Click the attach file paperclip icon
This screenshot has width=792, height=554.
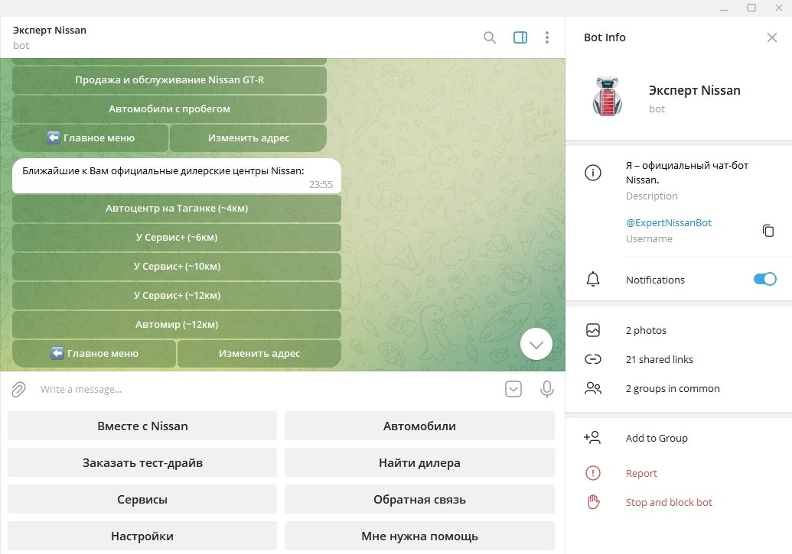[x=18, y=390]
